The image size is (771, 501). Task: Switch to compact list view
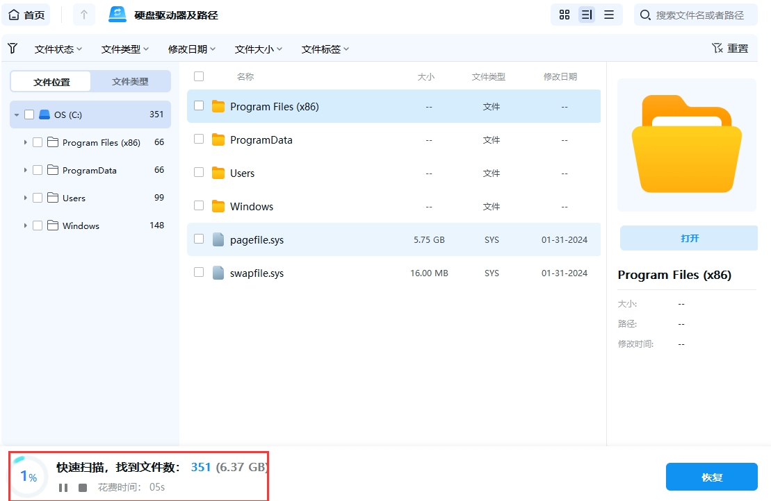click(x=609, y=14)
